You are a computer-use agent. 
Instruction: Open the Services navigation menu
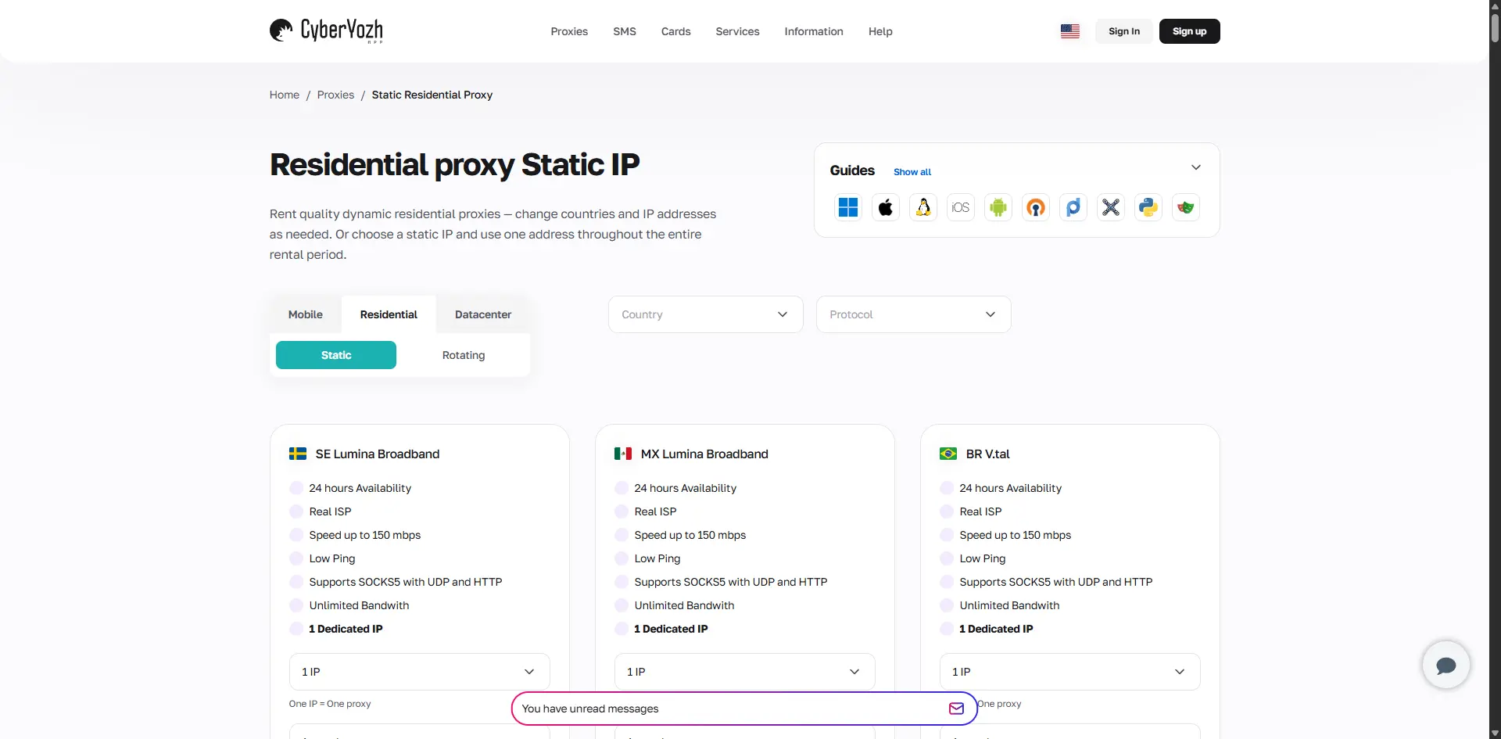738,31
